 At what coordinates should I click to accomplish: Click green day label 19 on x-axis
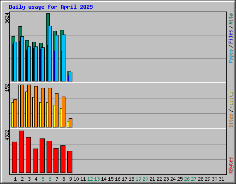(x=138, y=179)
